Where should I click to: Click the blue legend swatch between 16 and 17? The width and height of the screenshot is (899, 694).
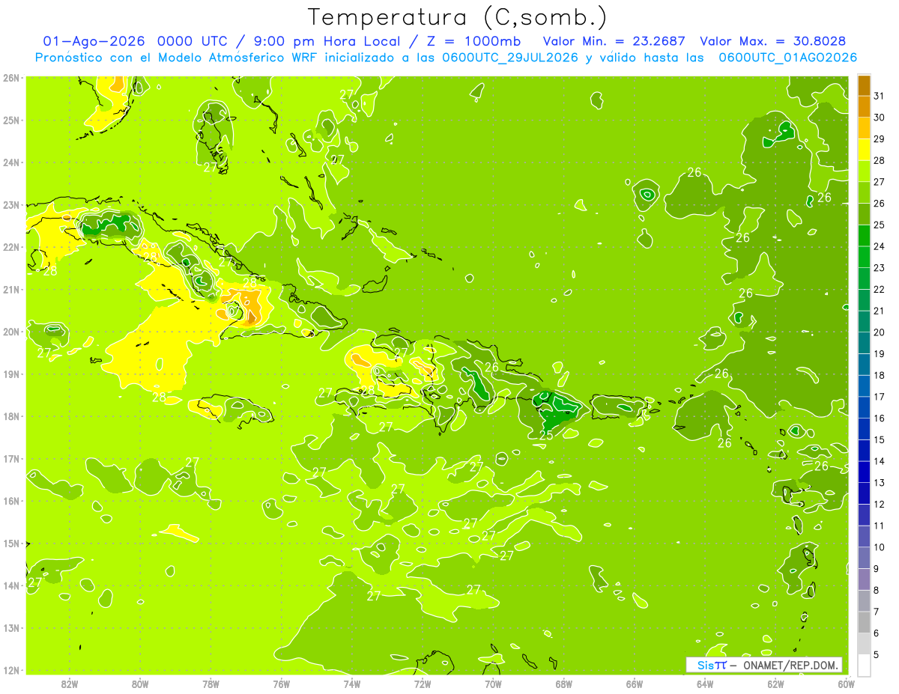(864, 407)
